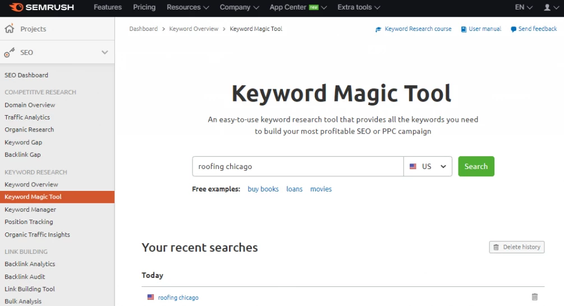564x306 pixels.
Task: Click the Delete history button
Action: (516, 247)
